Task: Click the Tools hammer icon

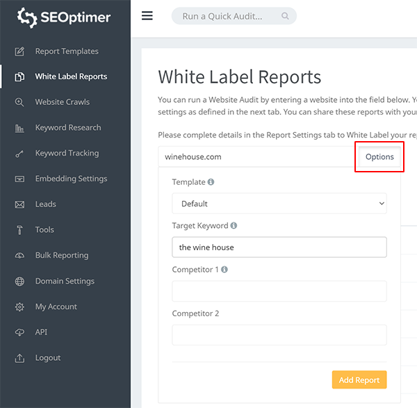Action: click(19, 230)
